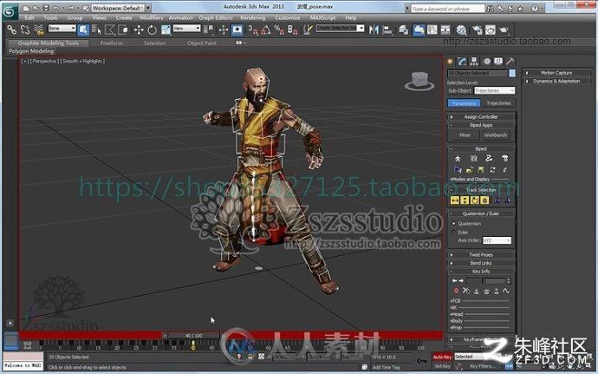
Task: Open the Modifiers menu
Action: point(151,17)
